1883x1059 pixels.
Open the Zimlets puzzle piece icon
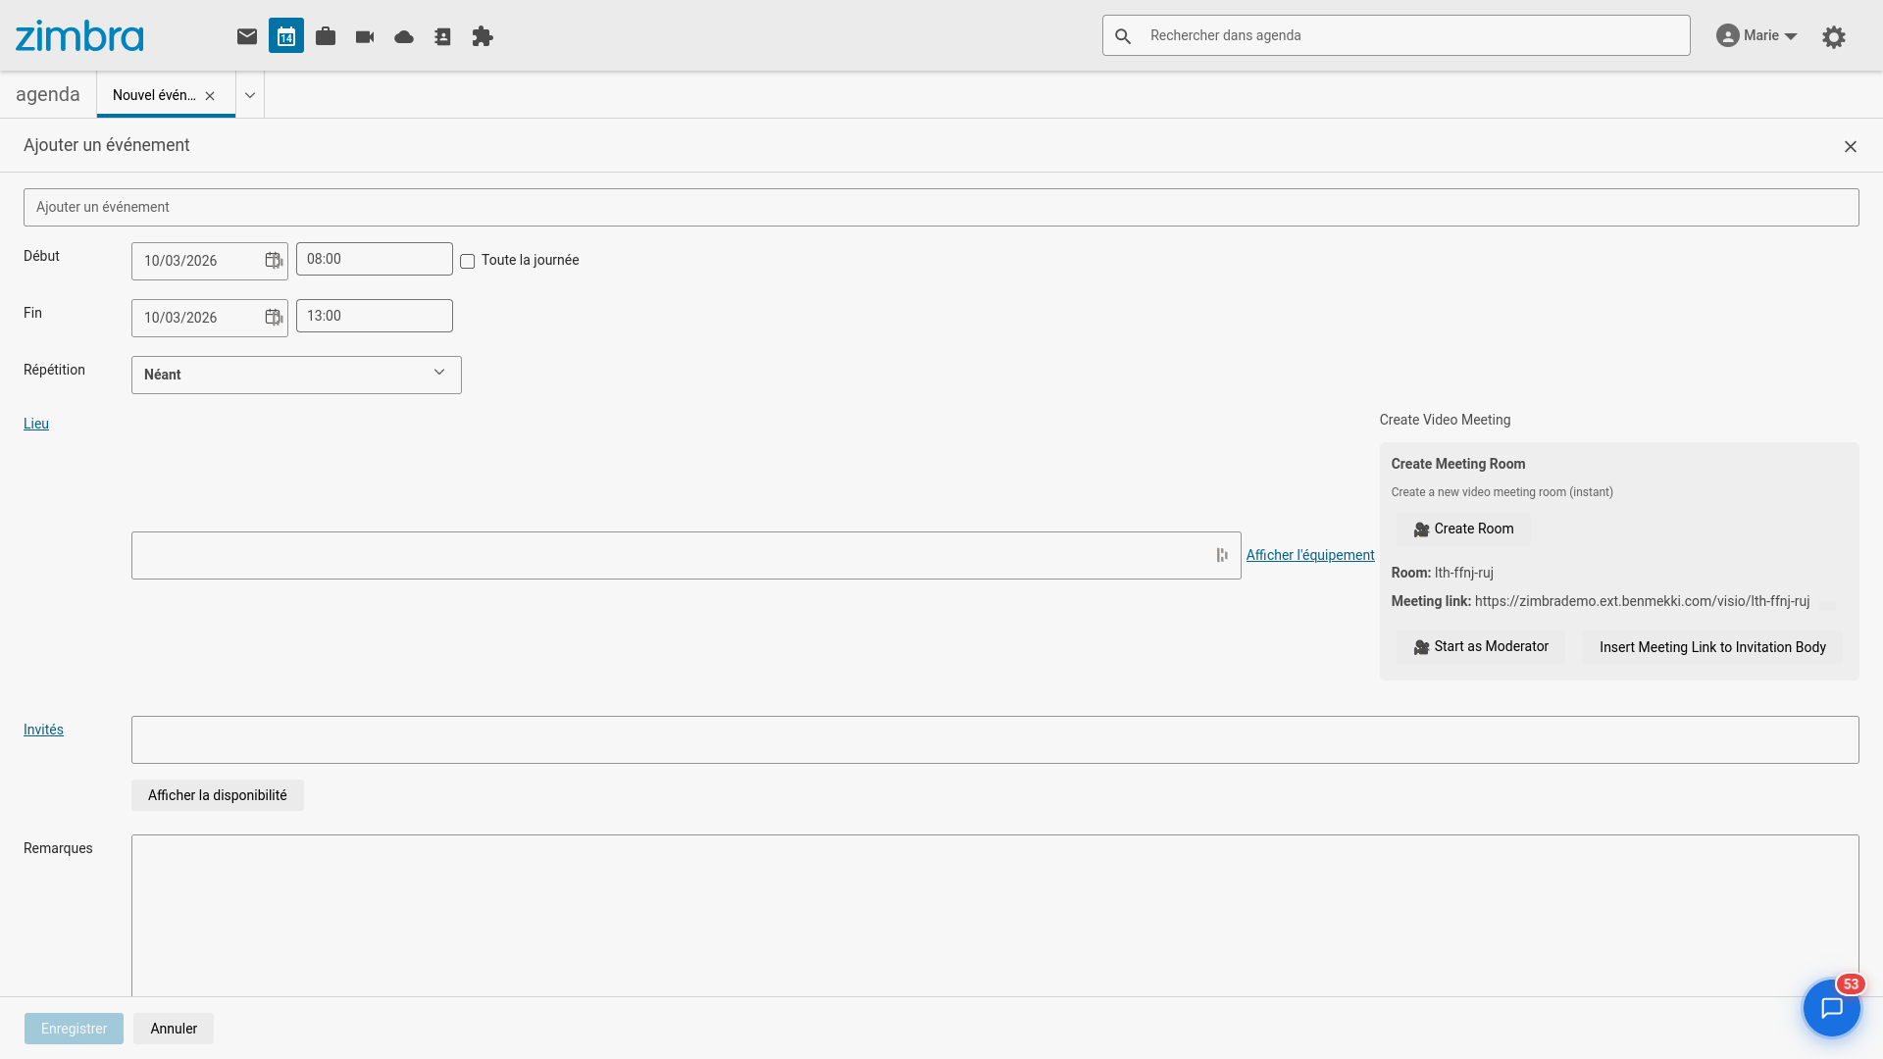[x=483, y=36]
